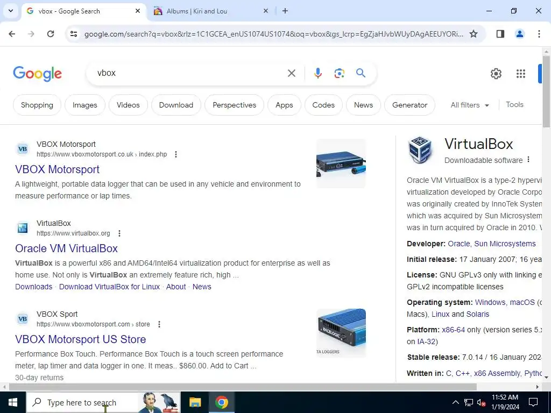The height and width of the screenshot is (413, 551).
Task: Open the News sitelink under VirtualBox
Action: click(x=202, y=287)
